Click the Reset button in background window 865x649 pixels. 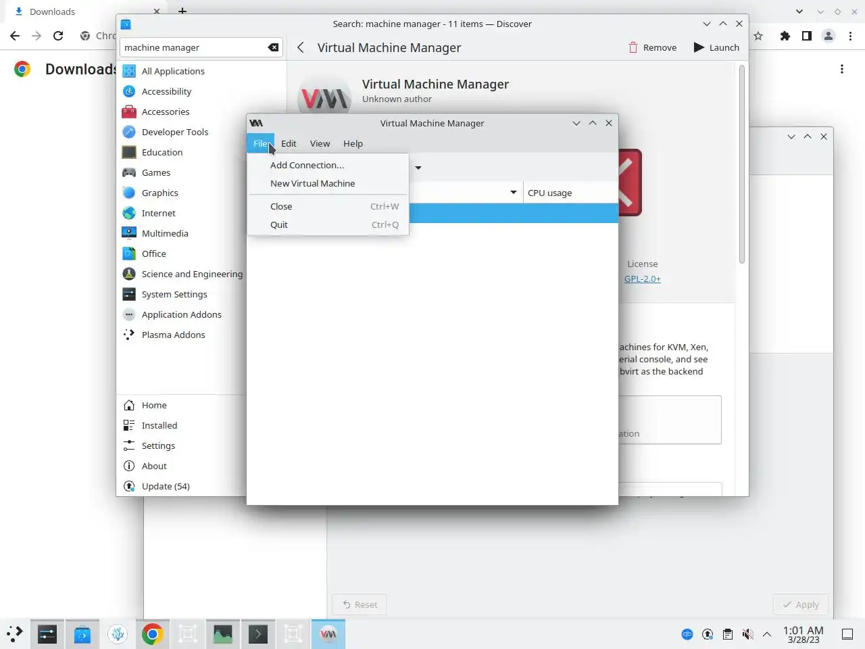point(360,604)
